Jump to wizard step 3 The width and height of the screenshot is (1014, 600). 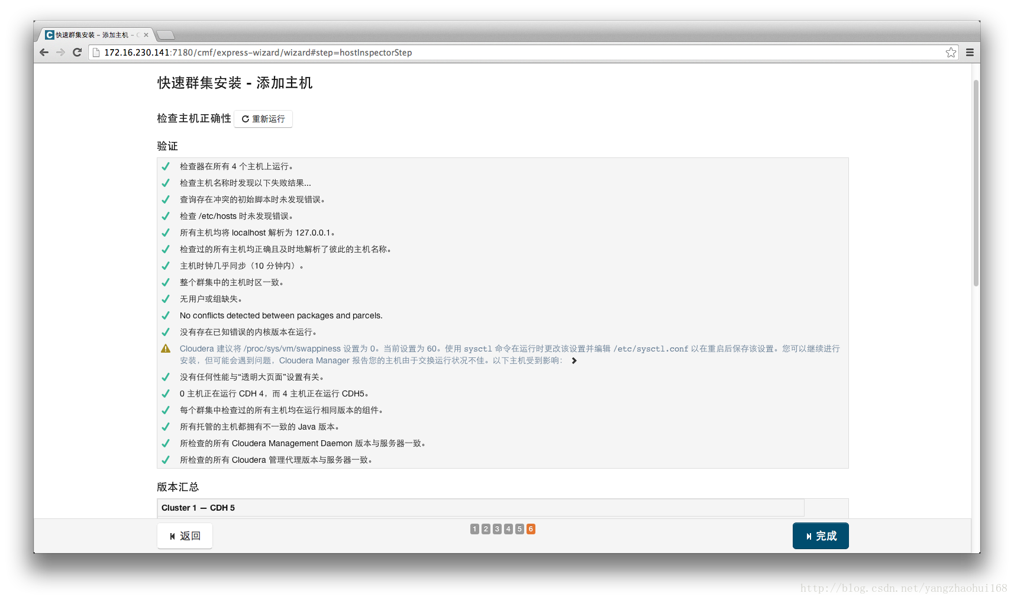(497, 529)
